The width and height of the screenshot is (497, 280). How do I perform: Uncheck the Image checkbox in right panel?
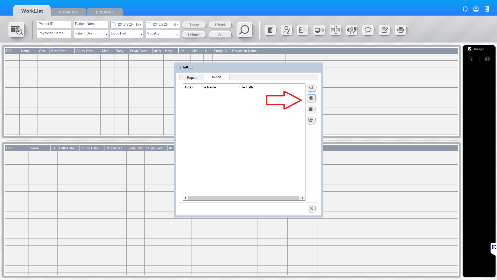tap(470, 49)
